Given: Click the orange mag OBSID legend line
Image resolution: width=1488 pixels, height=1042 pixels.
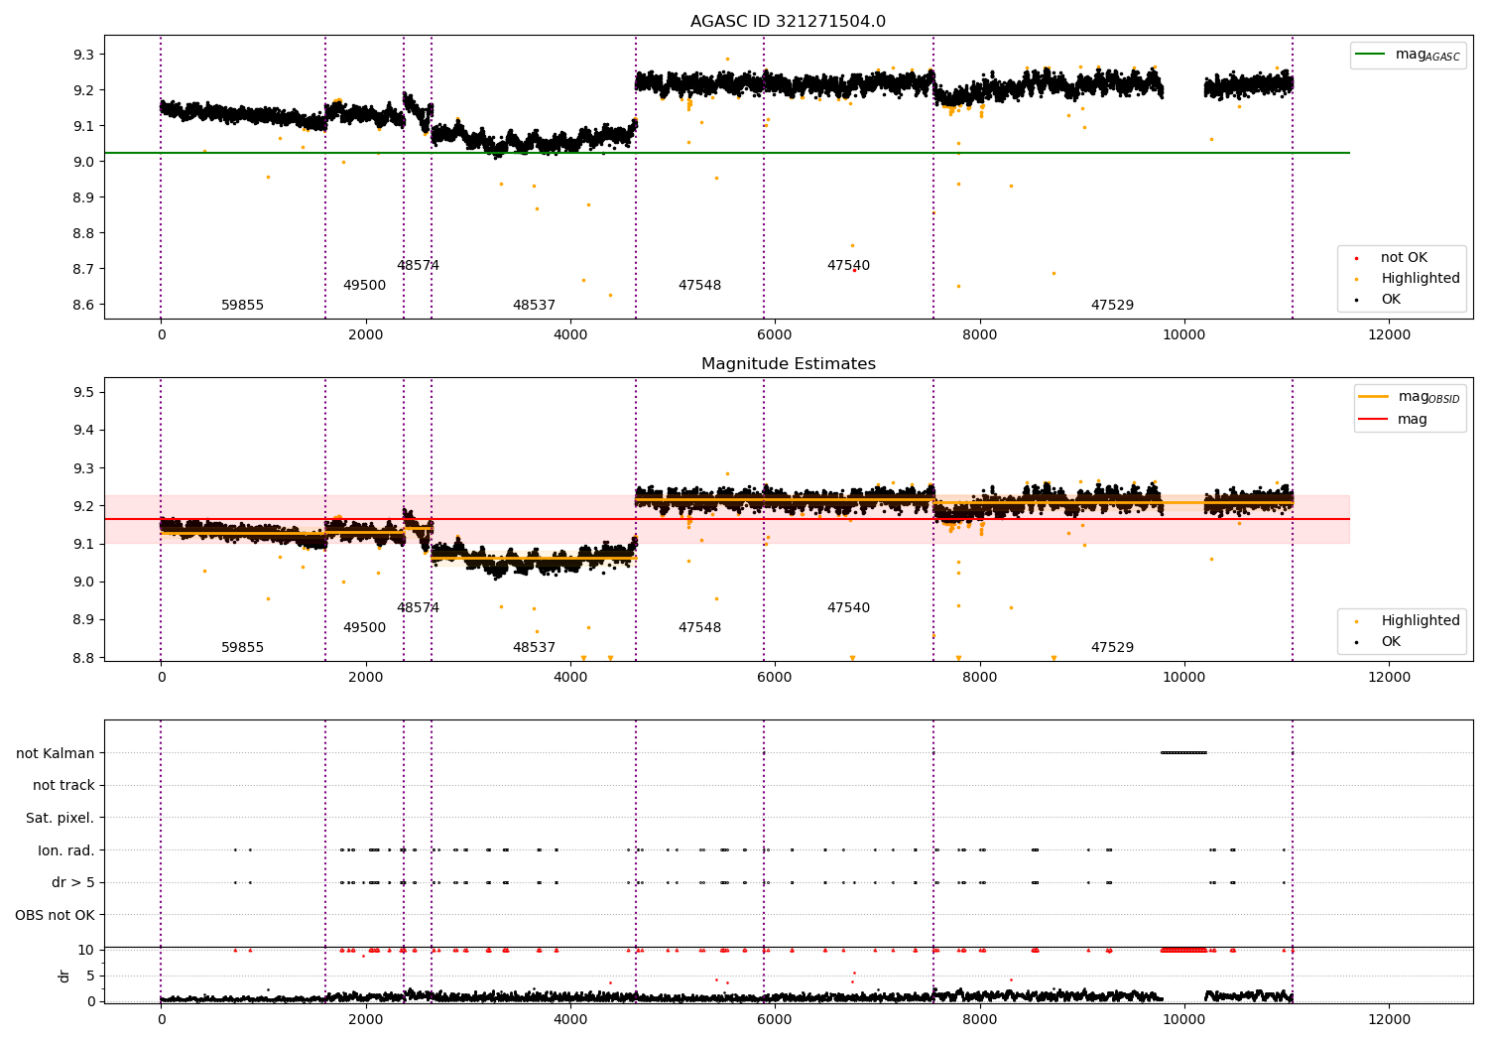Looking at the screenshot, I should (x=1373, y=397).
